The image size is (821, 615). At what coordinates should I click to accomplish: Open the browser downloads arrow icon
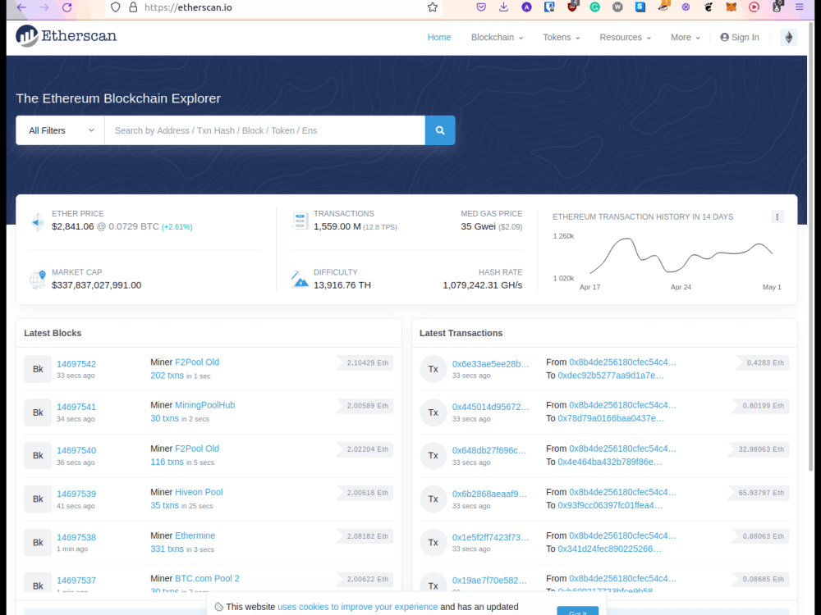tap(504, 7)
